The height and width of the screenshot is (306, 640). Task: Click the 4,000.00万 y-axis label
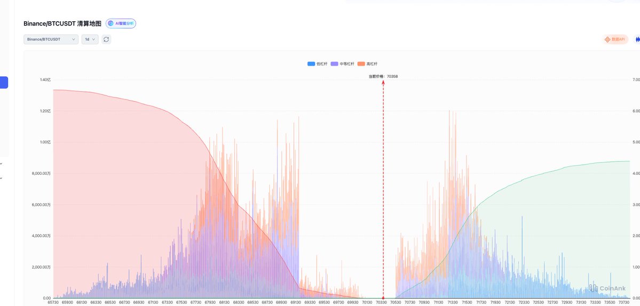pyautogui.click(x=42, y=236)
